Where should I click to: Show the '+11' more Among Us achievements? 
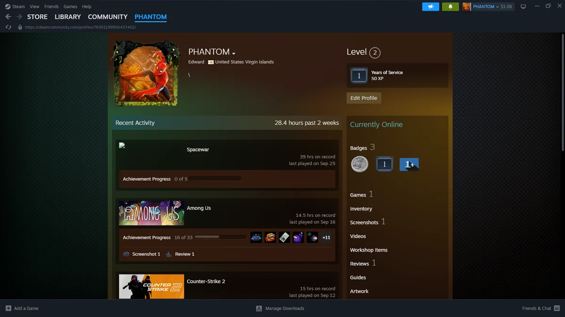pyautogui.click(x=326, y=238)
